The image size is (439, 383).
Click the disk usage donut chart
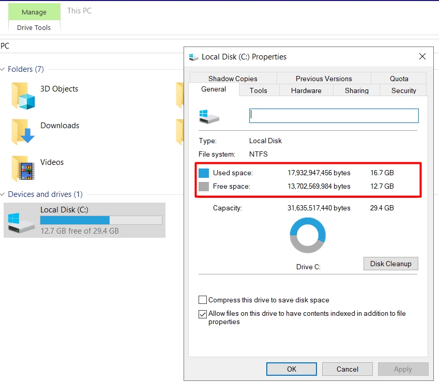tap(308, 235)
